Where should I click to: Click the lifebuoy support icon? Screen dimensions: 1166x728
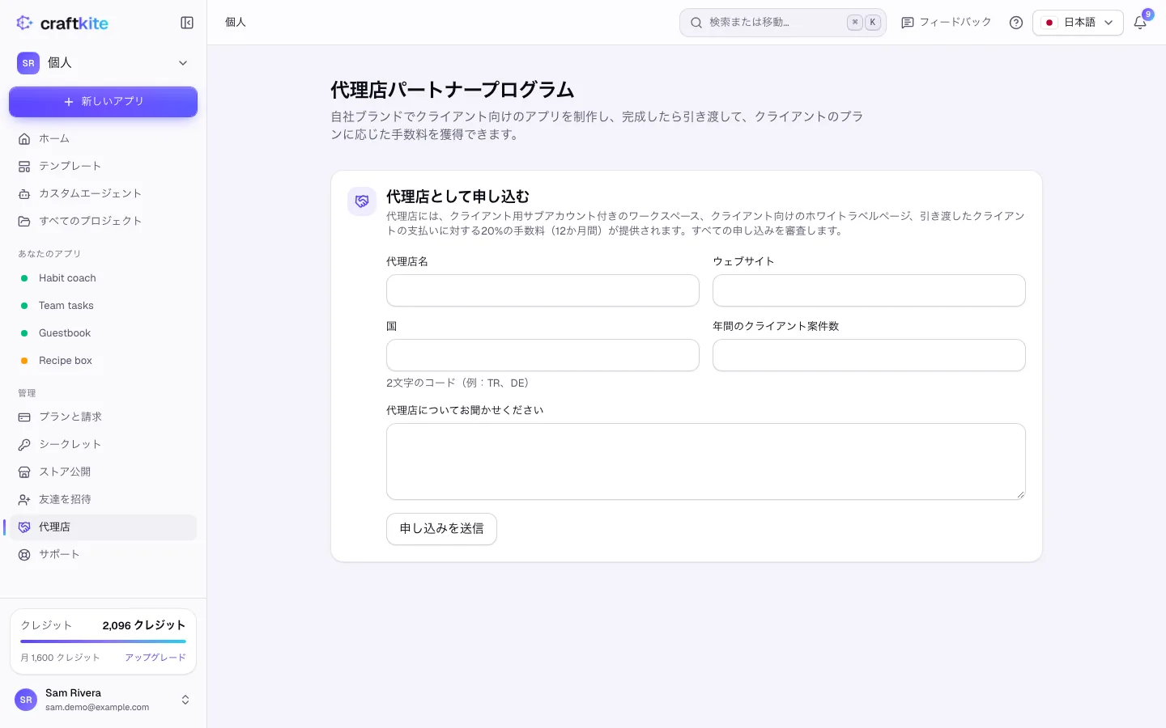[x=24, y=554]
